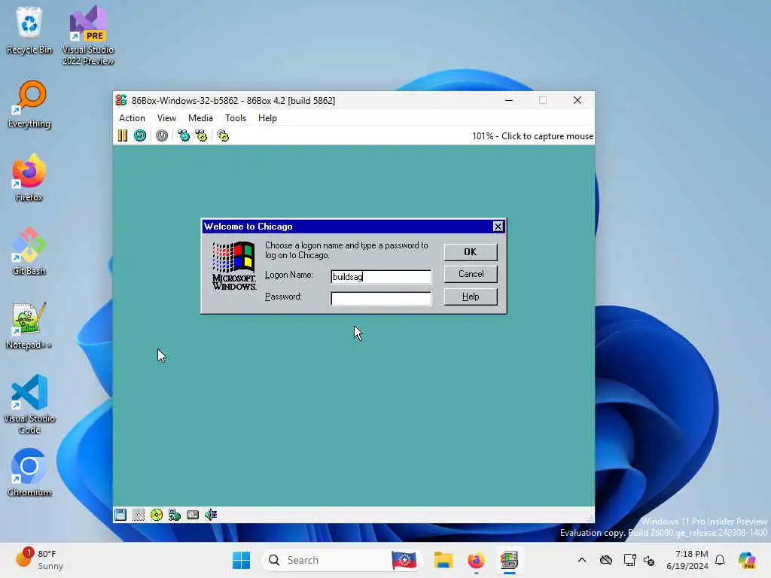Select the Notepad++ desktop shortcut
771x578 pixels.
coord(29,325)
